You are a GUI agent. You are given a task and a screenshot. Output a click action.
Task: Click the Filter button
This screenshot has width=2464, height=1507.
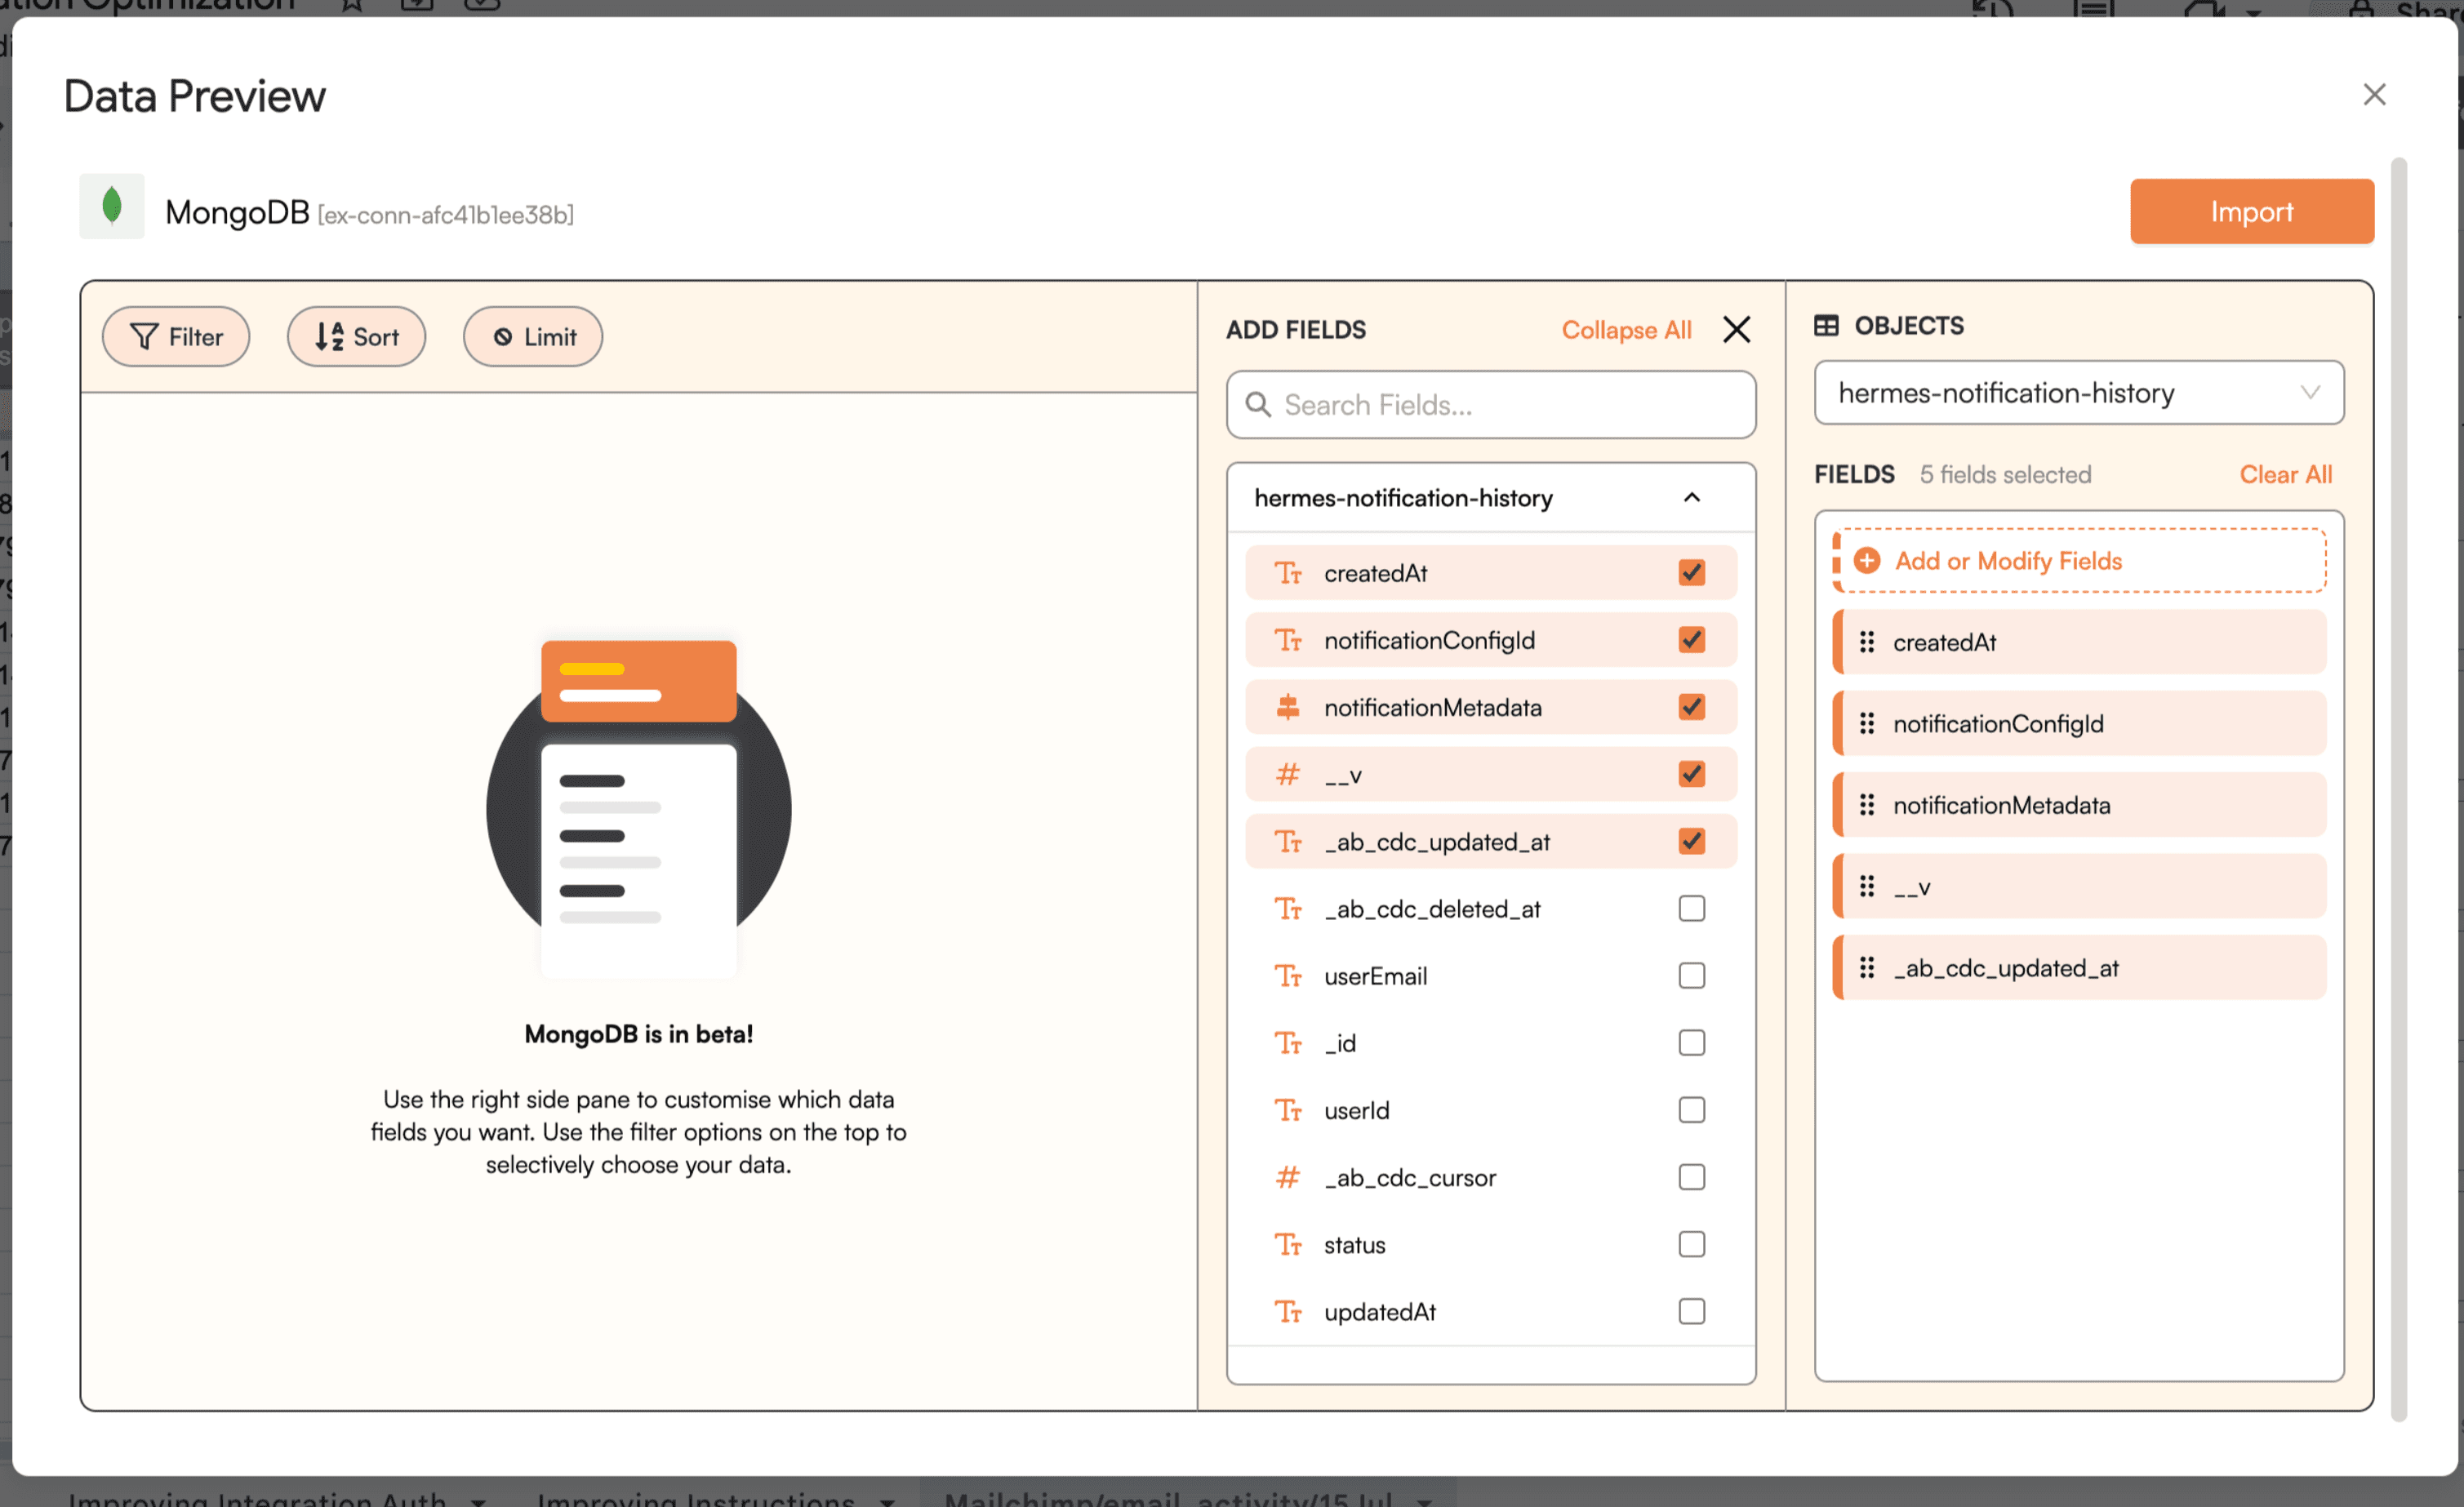176,337
